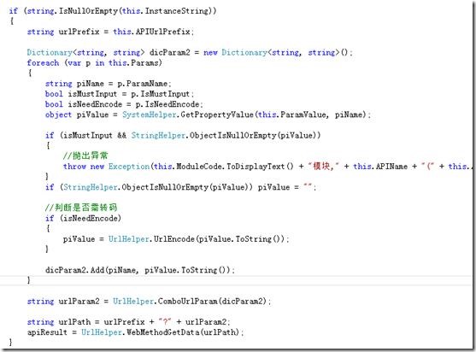Click the GetPropertyValue method call

point(217,114)
